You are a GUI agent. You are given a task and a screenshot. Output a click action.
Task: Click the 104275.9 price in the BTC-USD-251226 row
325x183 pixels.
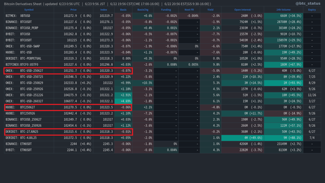(70, 95)
